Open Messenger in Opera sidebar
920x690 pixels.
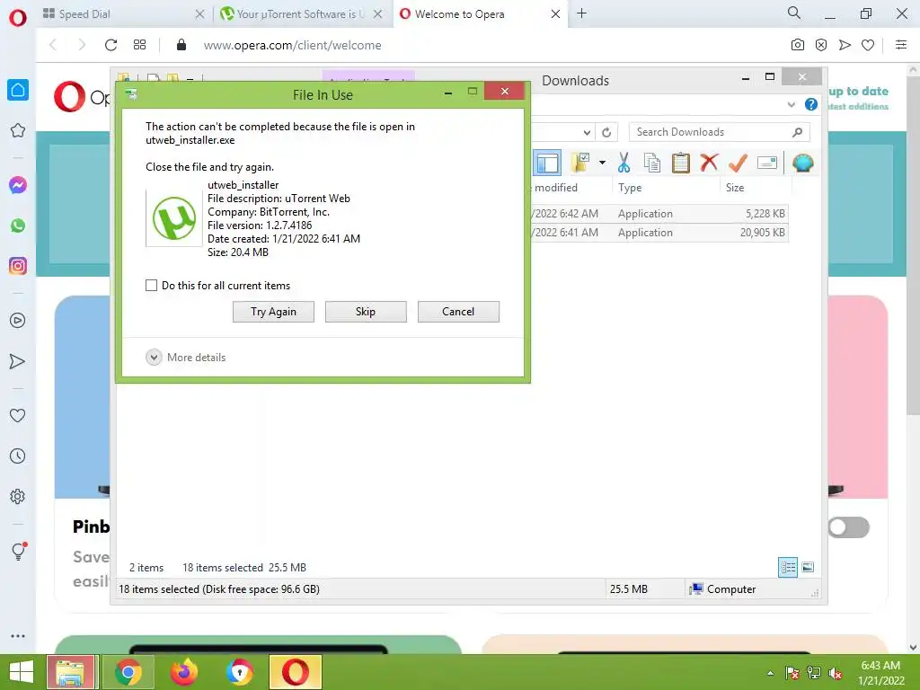pos(18,185)
